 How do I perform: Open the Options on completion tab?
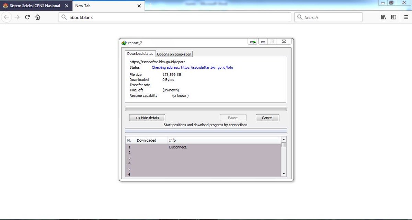pyautogui.click(x=174, y=54)
